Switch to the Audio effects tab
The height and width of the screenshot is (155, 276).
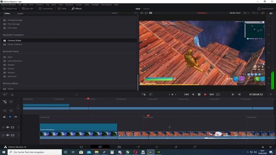click(x=20, y=13)
